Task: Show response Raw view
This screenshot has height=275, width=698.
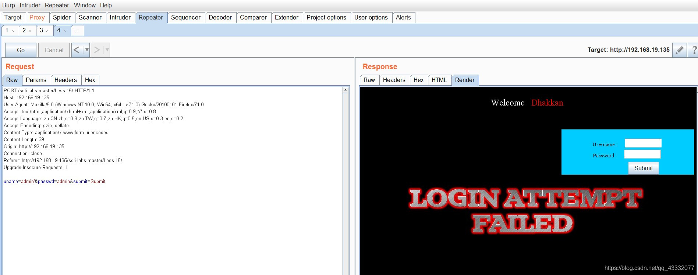Action: tap(369, 80)
